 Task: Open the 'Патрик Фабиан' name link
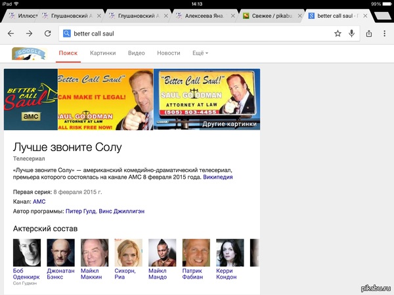(192, 274)
